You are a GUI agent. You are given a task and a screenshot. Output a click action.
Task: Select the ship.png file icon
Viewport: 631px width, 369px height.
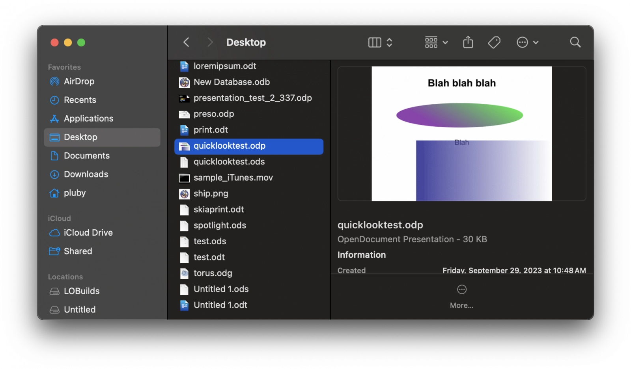[184, 194]
